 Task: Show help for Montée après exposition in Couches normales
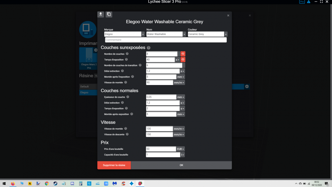(x=132, y=114)
